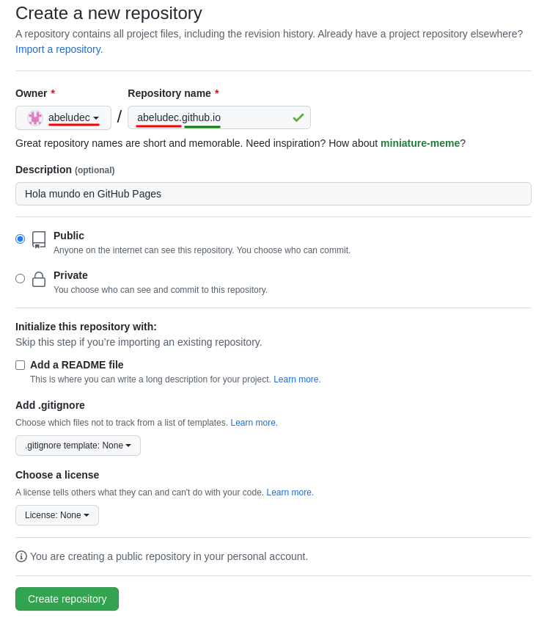This screenshot has height=629, width=558.
Task: Click the slash separator between owner and name
Action: 118,116
